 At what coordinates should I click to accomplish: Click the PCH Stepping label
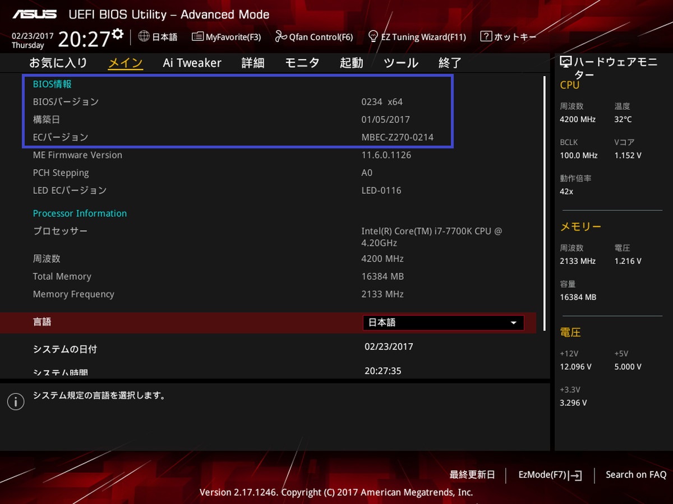click(x=61, y=173)
